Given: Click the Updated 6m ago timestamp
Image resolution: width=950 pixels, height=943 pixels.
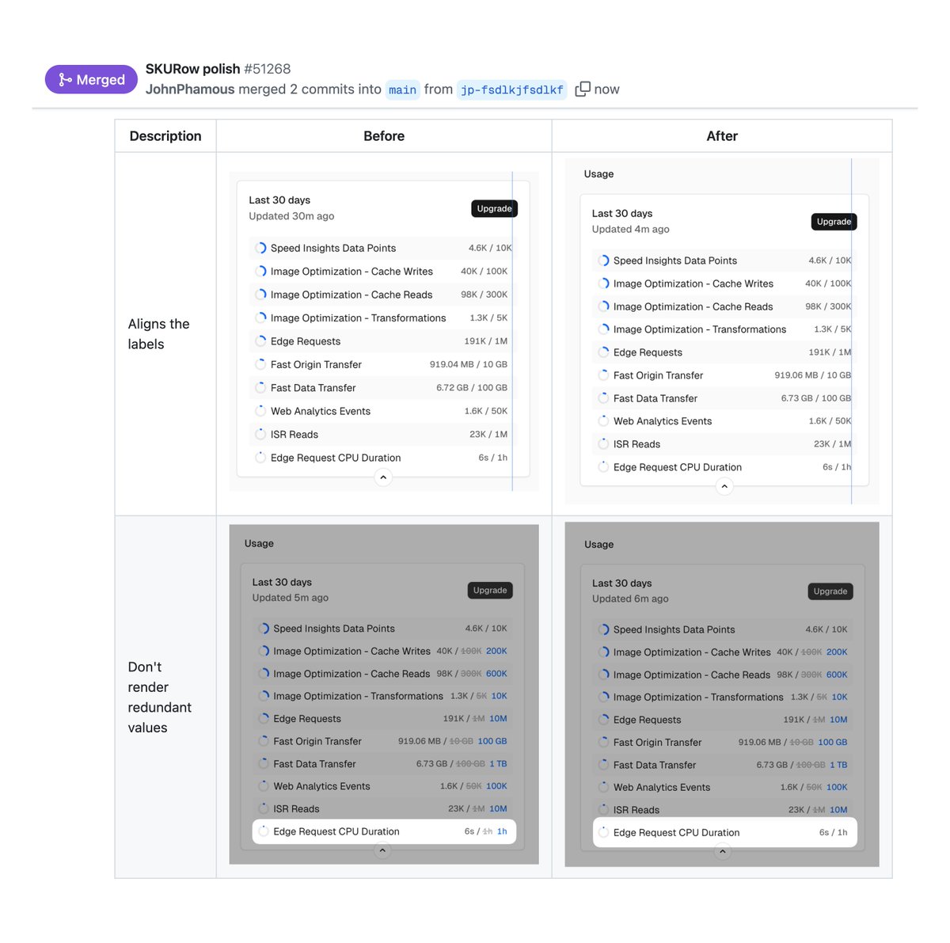Looking at the screenshot, I should point(630,599).
